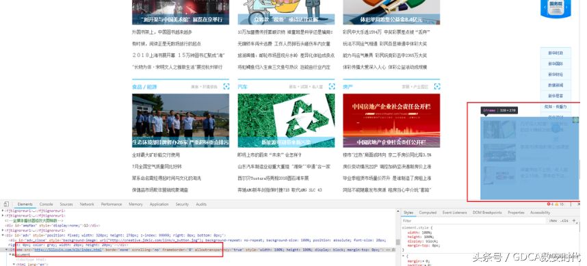The width and height of the screenshot is (587, 266).
Task: Open the Computed styles tab
Action: coord(428,213)
